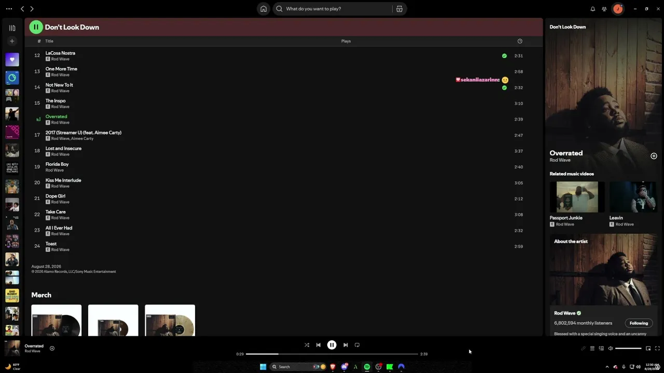Open the taskbar clock and date

(x=652, y=367)
